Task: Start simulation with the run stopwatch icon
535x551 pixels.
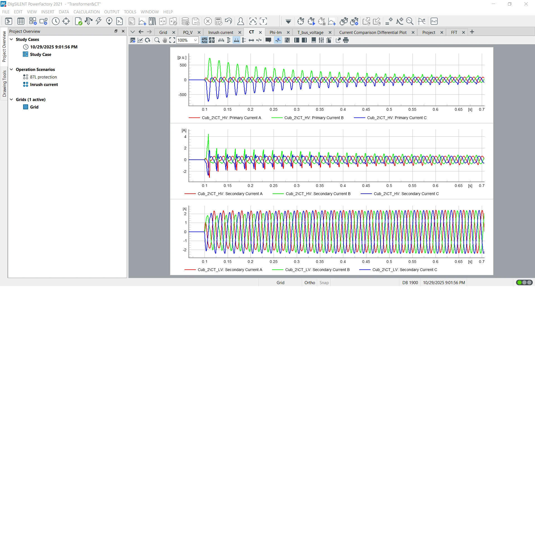Action: coord(311,21)
